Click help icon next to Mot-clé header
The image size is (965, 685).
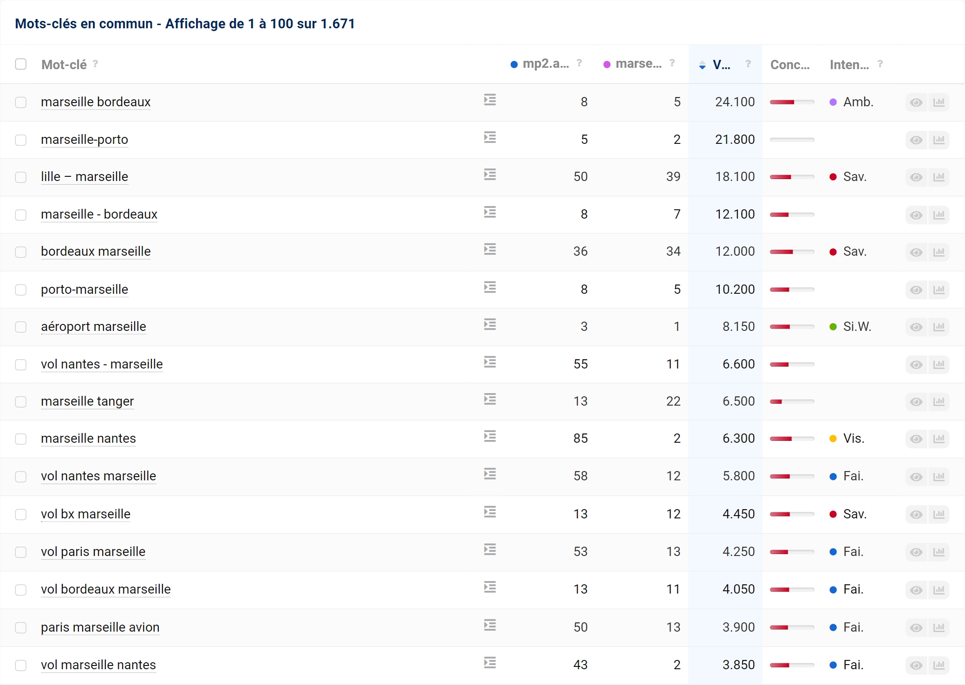pyautogui.click(x=95, y=64)
